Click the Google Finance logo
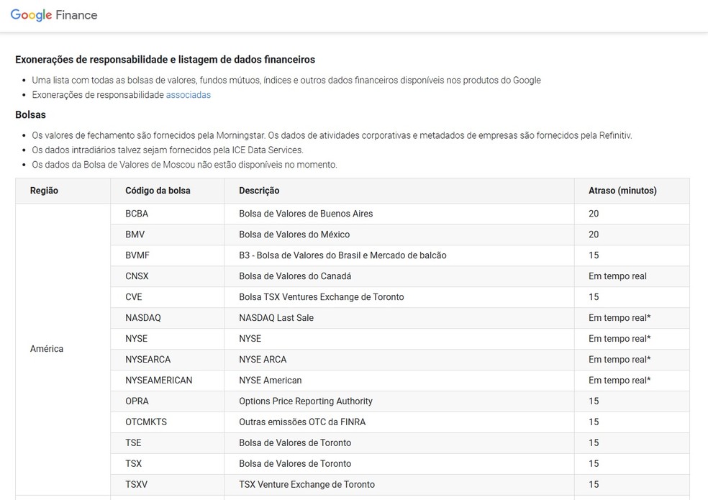The width and height of the screenshot is (708, 500). tap(54, 15)
